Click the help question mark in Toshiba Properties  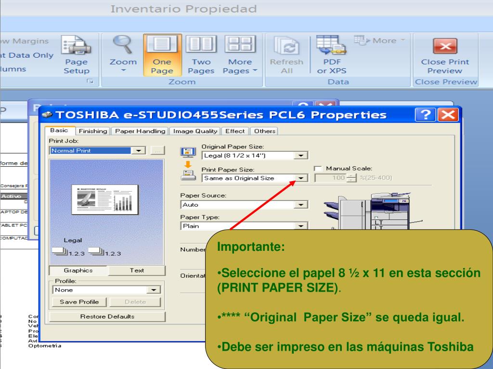pos(425,114)
